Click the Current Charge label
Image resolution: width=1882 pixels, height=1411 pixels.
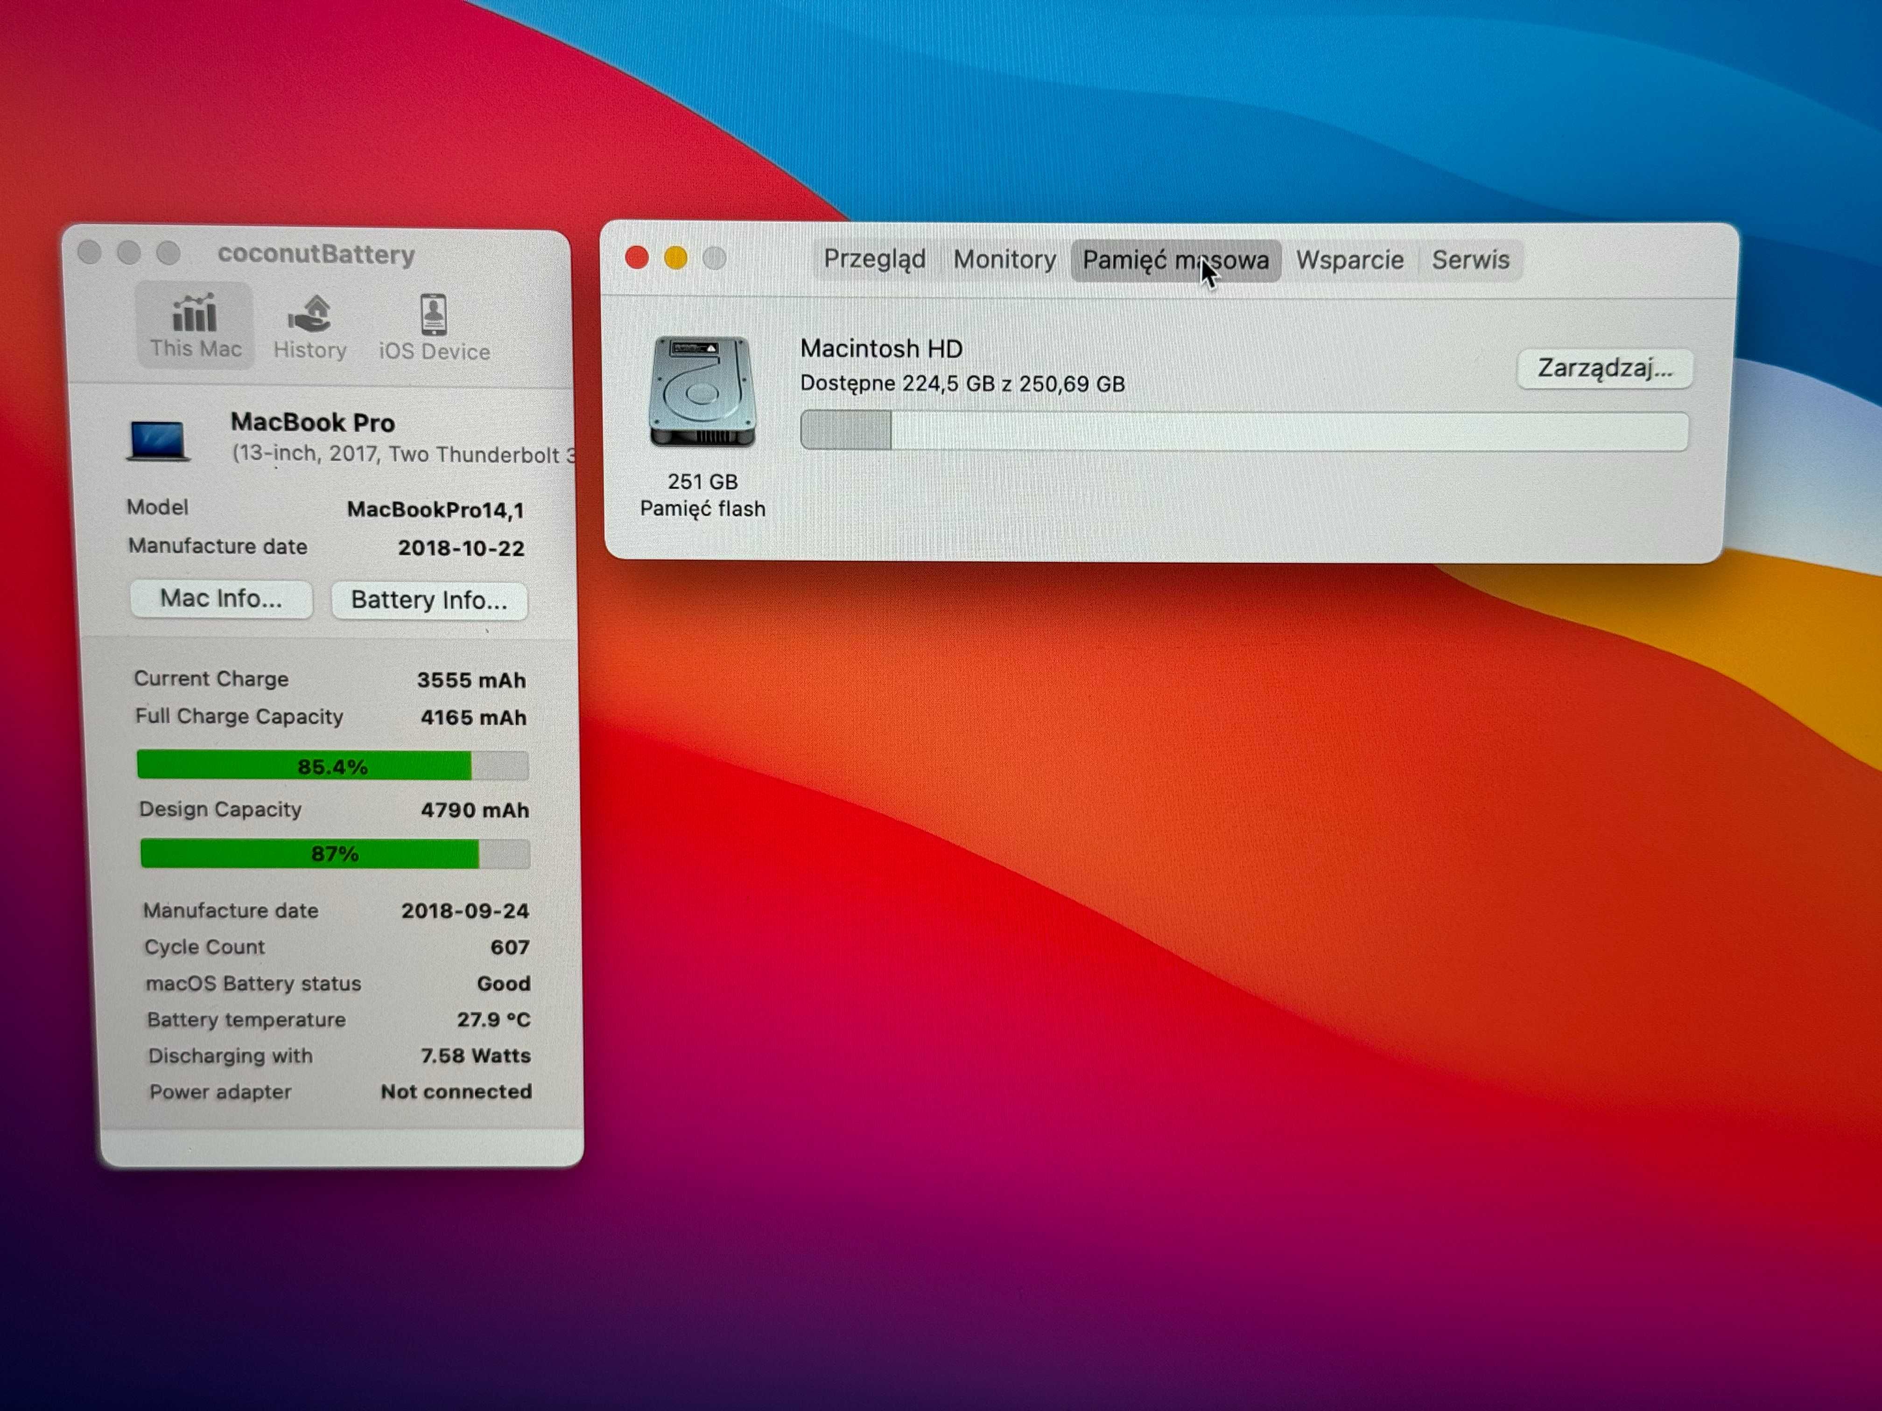point(211,679)
